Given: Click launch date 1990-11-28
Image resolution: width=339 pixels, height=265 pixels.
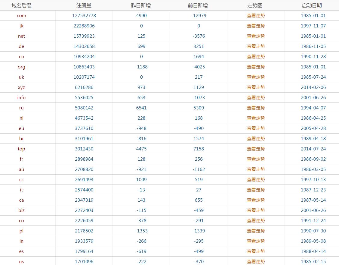Looking at the screenshot, I should (313, 57).
